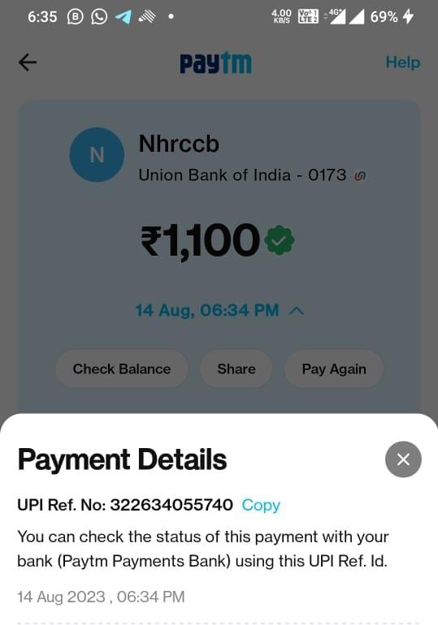
Task: Tap the Pay Again button
Action: coord(334,369)
